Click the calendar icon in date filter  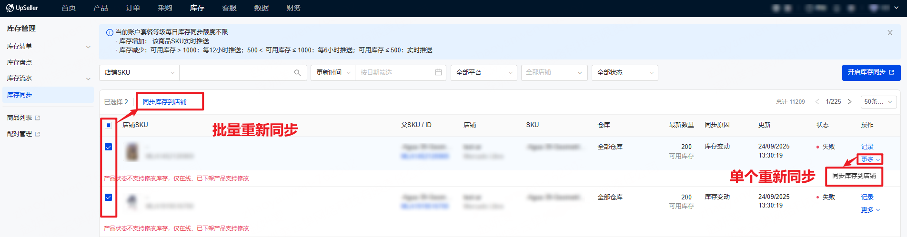coord(438,72)
